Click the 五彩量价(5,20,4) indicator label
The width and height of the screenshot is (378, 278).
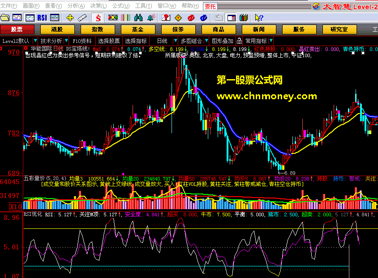[x=45, y=178]
